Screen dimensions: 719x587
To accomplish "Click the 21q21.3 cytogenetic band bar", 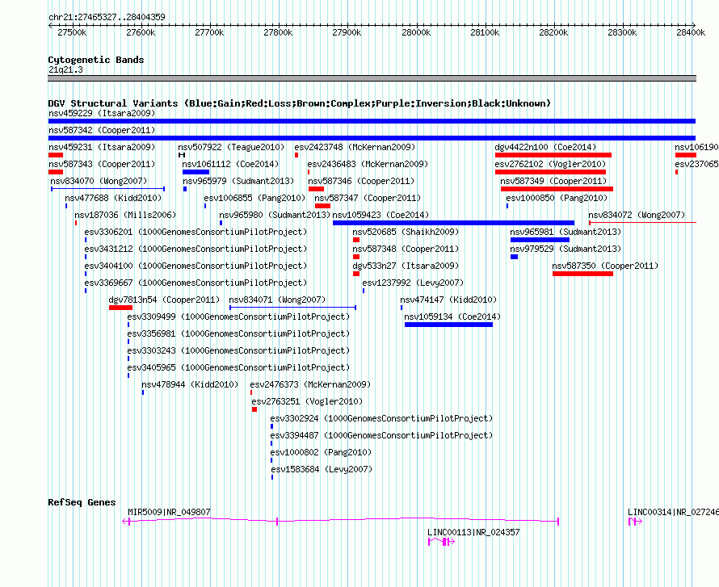I will 372,78.
